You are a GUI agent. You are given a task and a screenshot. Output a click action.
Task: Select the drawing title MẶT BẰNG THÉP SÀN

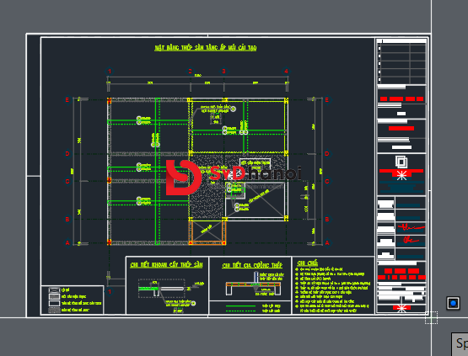tap(206, 48)
